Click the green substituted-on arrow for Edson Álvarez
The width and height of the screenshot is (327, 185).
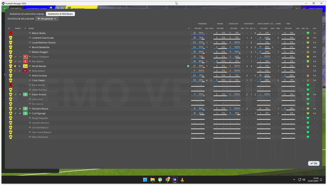pyautogui.click(x=25, y=94)
